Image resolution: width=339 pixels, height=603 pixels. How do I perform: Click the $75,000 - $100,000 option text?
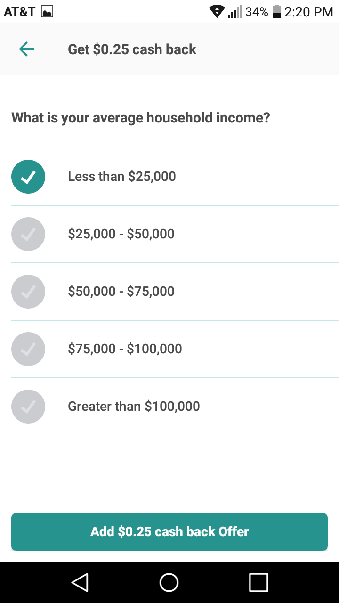click(x=125, y=349)
